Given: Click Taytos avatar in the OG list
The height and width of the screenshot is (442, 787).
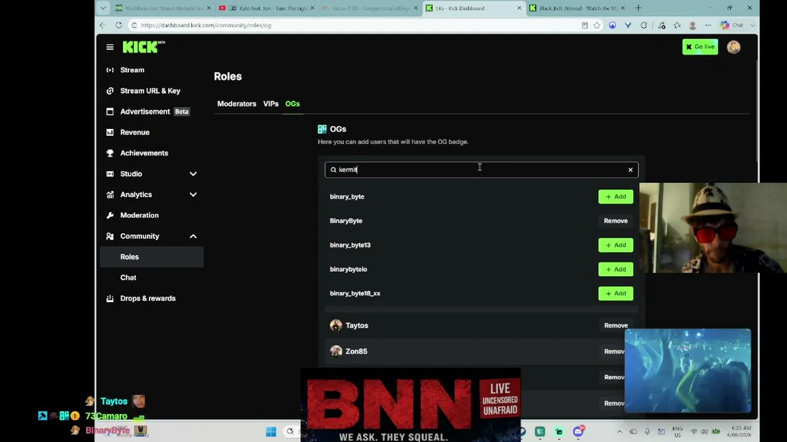Looking at the screenshot, I should (x=336, y=325).
